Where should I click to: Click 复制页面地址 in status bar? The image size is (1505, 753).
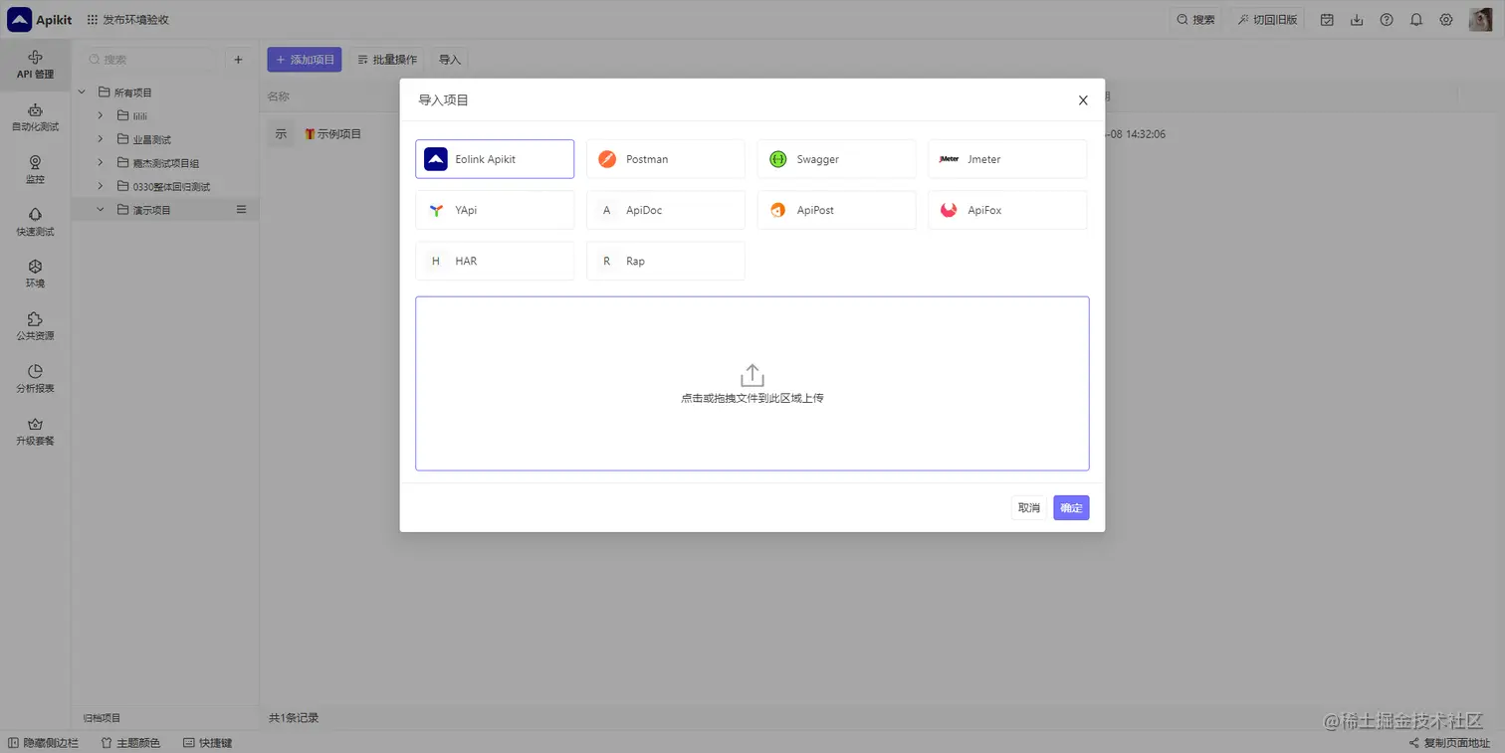coord(1449,743)
